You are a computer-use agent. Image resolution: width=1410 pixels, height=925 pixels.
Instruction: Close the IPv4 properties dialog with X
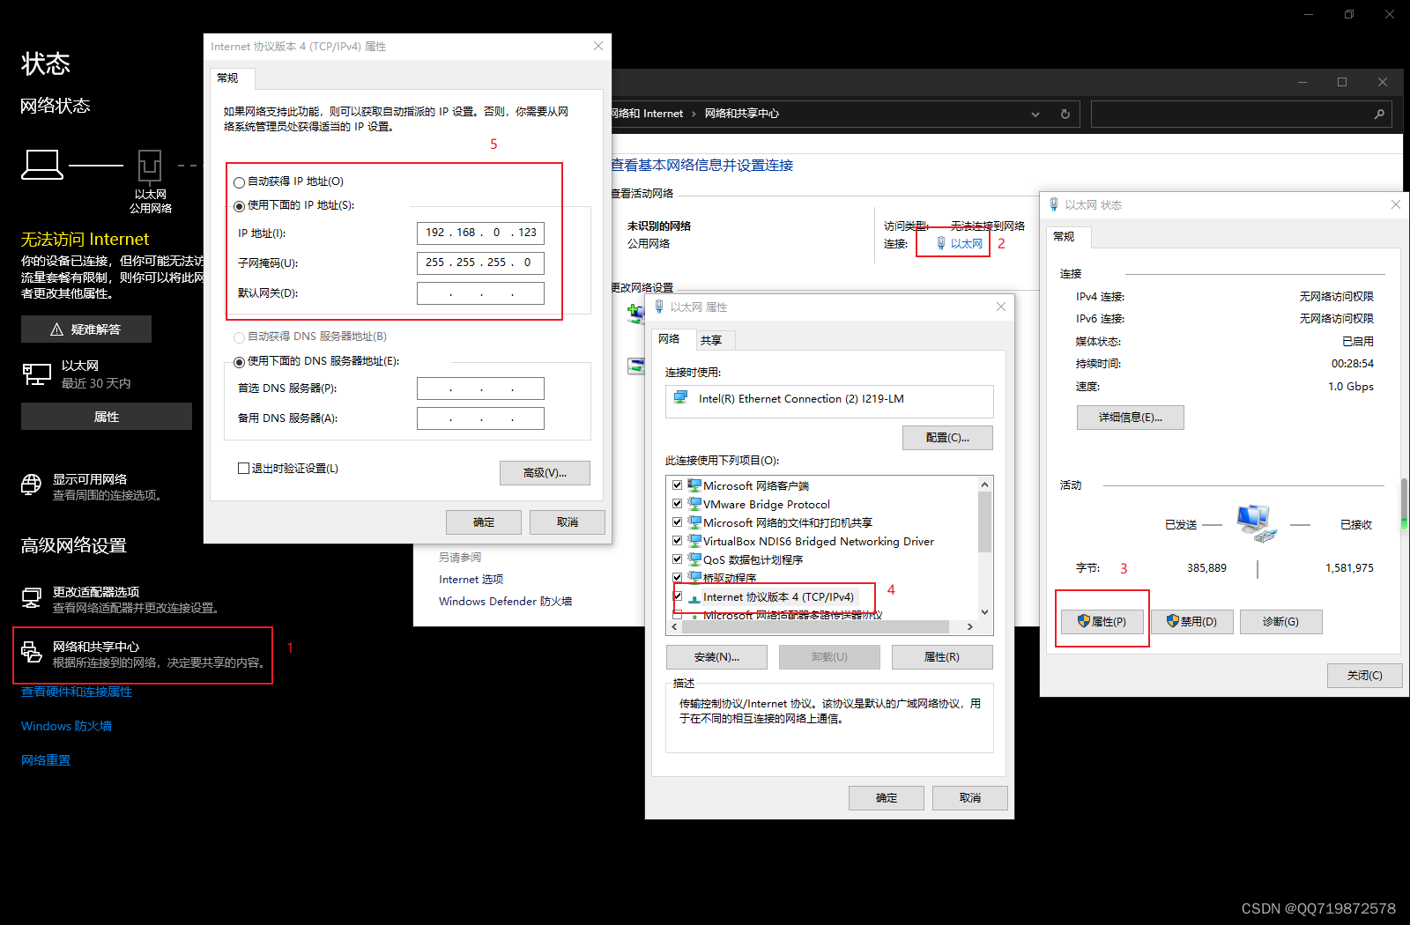(598, 46)
